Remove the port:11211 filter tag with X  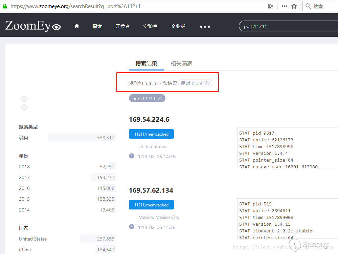pos(160,98)
